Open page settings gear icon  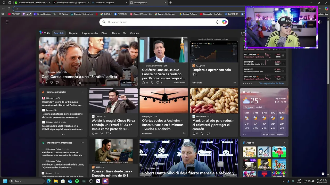click(320, 22)
